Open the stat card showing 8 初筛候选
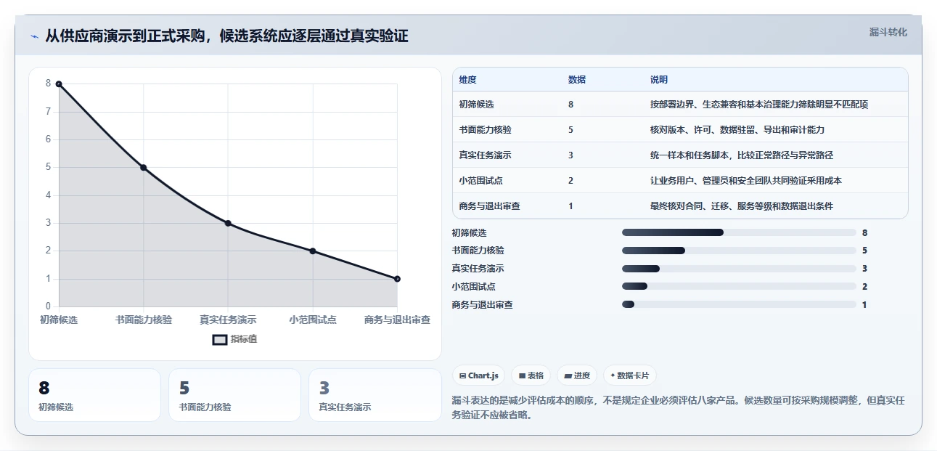This screenshot has height=451, width=937. tap(94, 395)
